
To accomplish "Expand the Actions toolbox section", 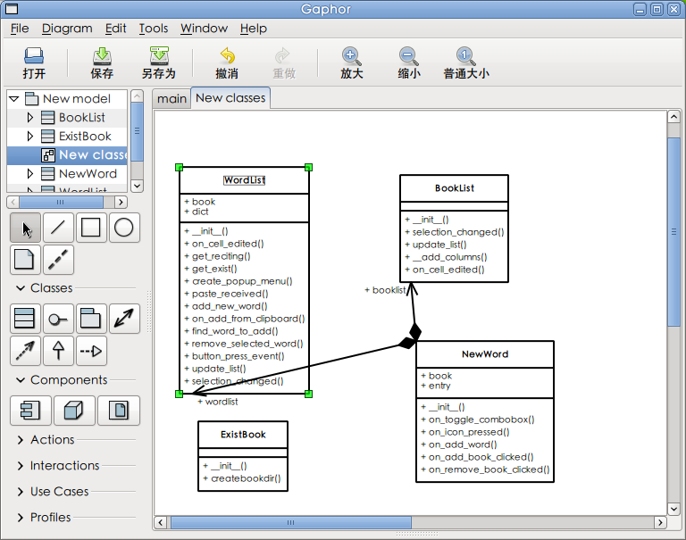I will click(x=21, y=440).
